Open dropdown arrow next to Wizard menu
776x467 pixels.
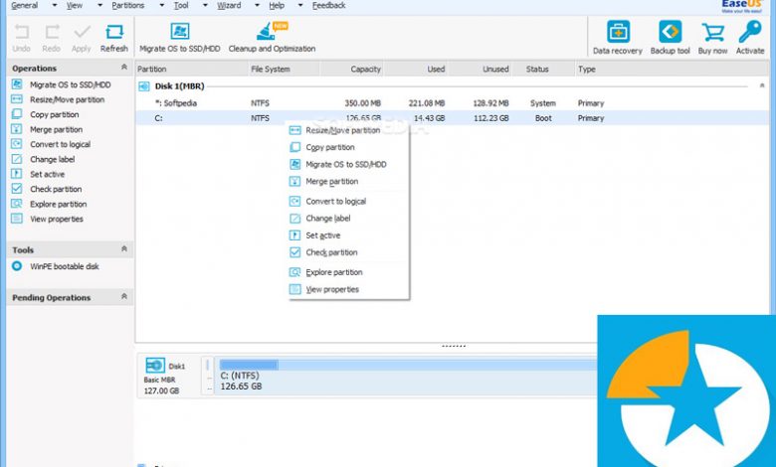[258, 5]
